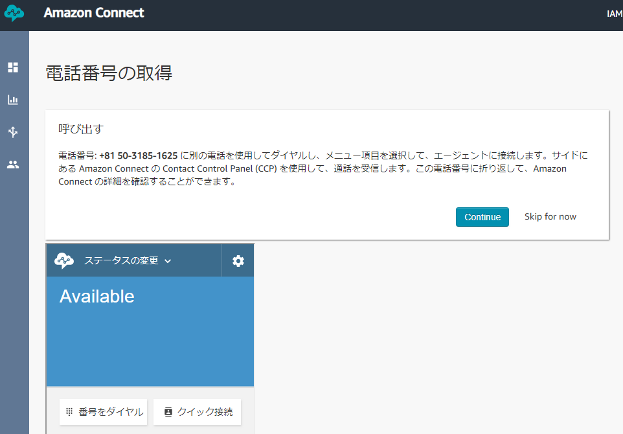Click the 電話番号の取得 page heading
The width and height of the screenshot is (623, 434).
coord(109,74)
